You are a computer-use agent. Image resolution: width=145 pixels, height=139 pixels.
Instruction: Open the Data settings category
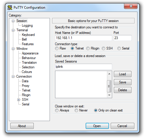click(x=25, y=81)
